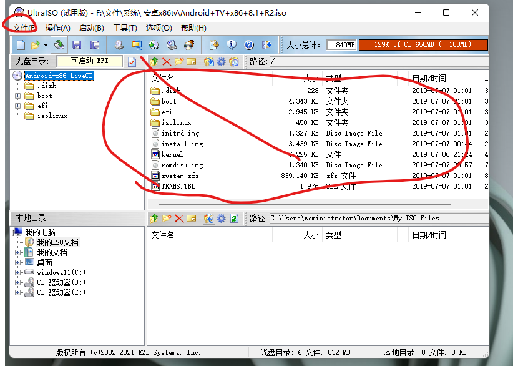Viewport: 513px width, 366px height.
Task: Click the Up folder icon in local toolbar
Action: pos(154,219)
